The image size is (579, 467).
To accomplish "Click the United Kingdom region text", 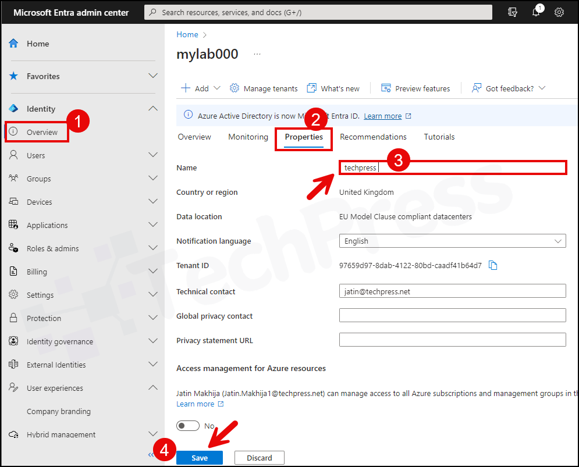I will tap(366, 192).
